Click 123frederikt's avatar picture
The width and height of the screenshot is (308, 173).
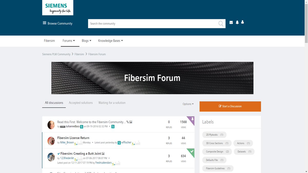click(51, 157)
